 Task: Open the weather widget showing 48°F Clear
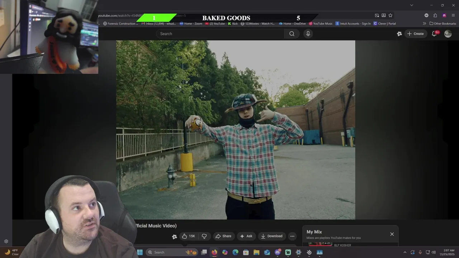(x=11, y=252)
